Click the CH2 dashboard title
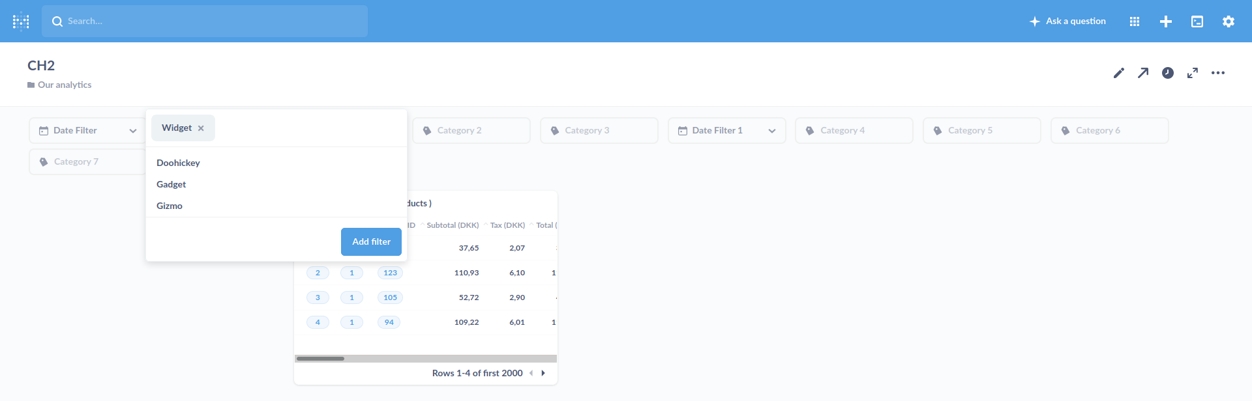This screenshot has width=1252, height=401. [41, 66]
